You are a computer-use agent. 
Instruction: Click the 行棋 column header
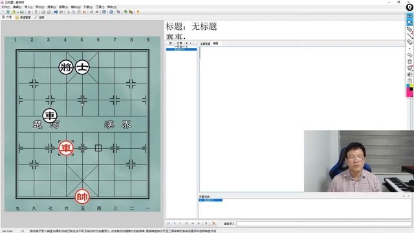pyautogui.click(x=180, y=43)
